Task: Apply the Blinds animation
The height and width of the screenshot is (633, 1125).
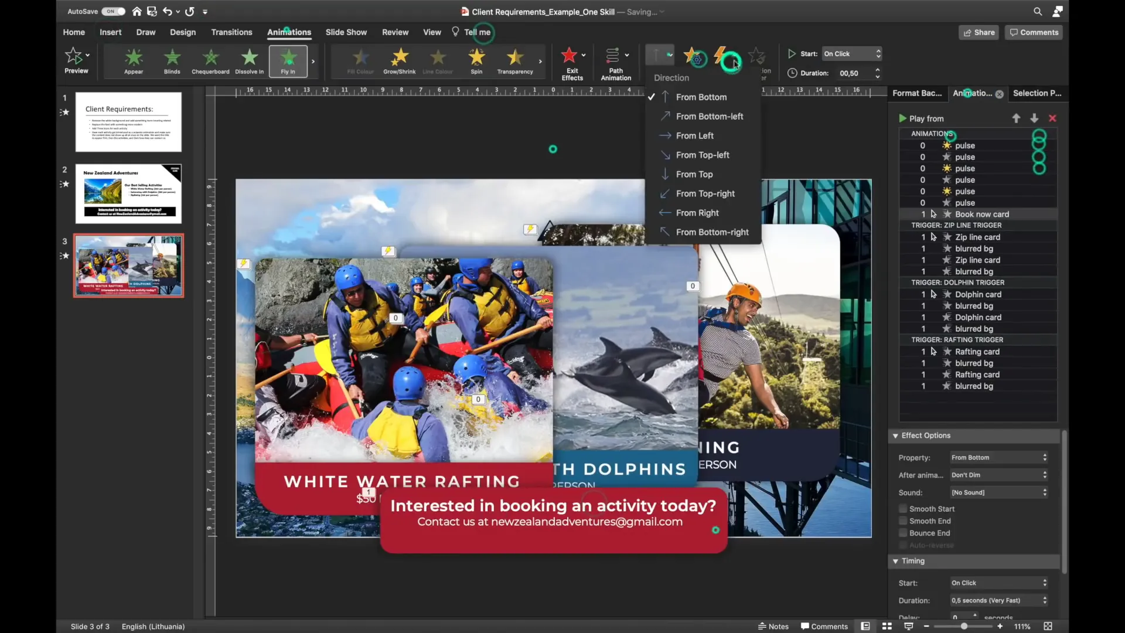Action: pos(172,61)
